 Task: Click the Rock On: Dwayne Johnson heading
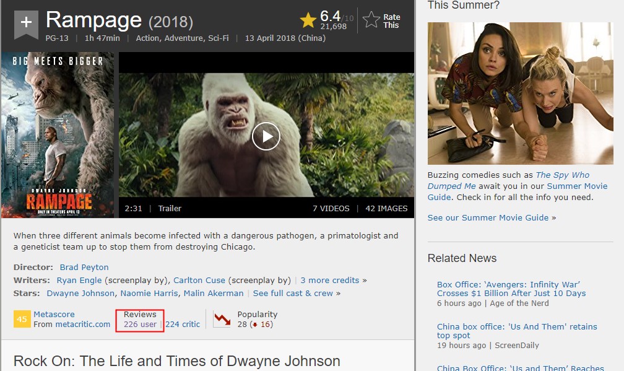(x=176, y=361)
